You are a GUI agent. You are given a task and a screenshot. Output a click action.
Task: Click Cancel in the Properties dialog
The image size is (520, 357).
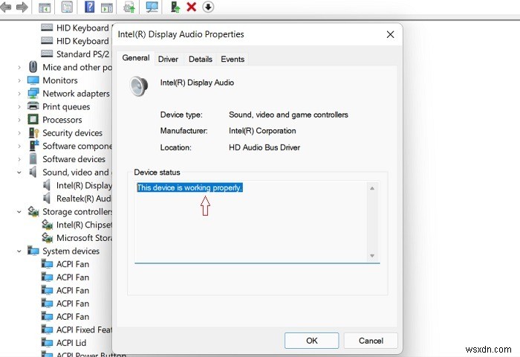coord(371,341)
